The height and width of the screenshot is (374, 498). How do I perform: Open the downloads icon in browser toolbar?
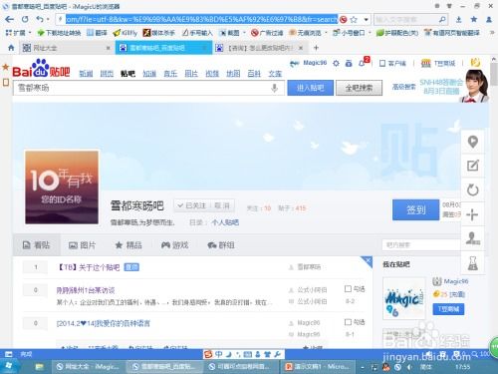(459, 20)
